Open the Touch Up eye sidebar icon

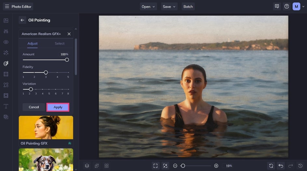(x=6, y=42)
